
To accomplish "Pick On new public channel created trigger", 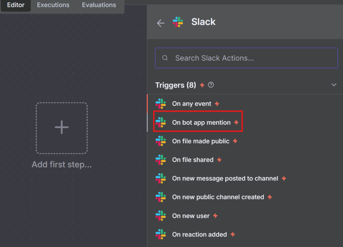I will pyautogui.click(x=218, y=197).
